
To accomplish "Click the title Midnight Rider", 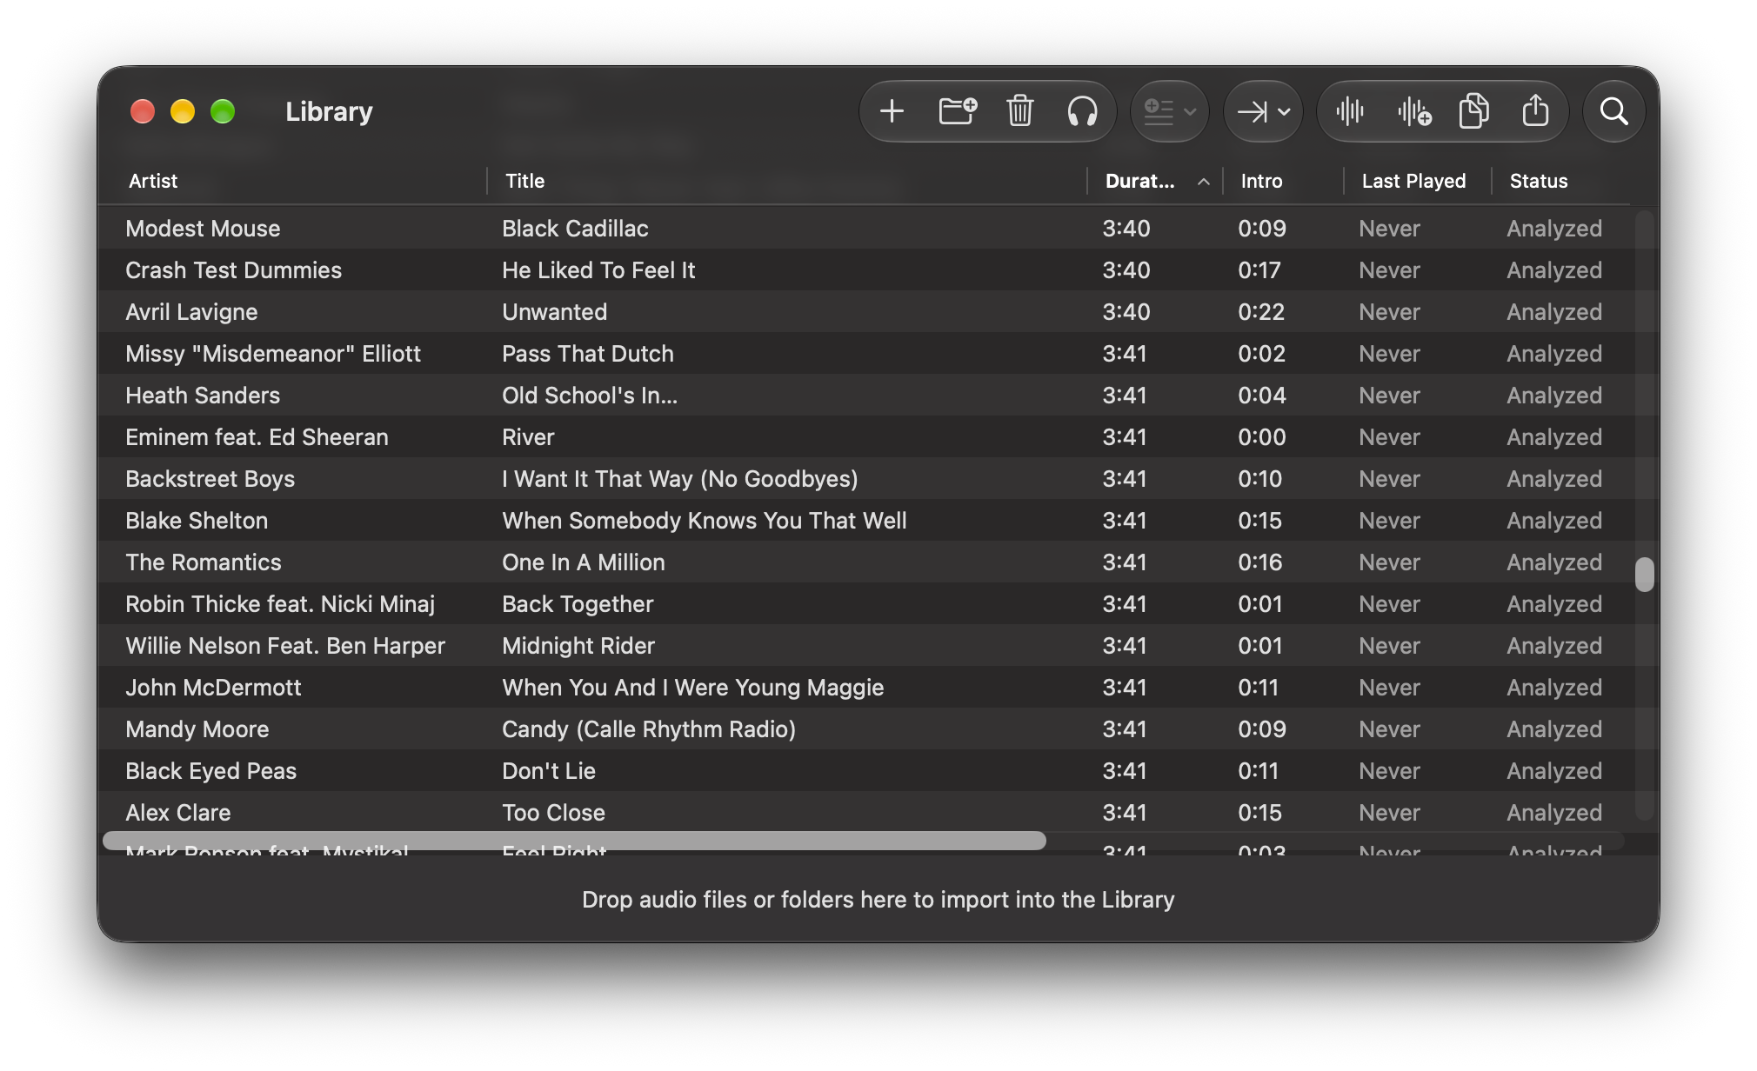I will (578, 645).
